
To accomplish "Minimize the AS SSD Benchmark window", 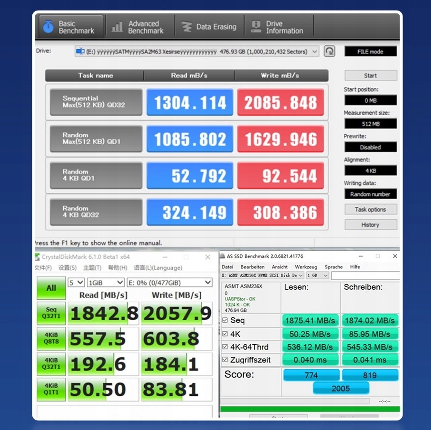I will point(361,256).
